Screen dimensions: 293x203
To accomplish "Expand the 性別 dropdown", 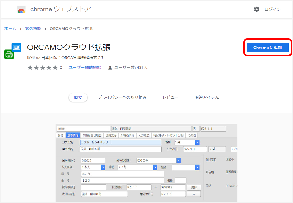I will point(197,142).
